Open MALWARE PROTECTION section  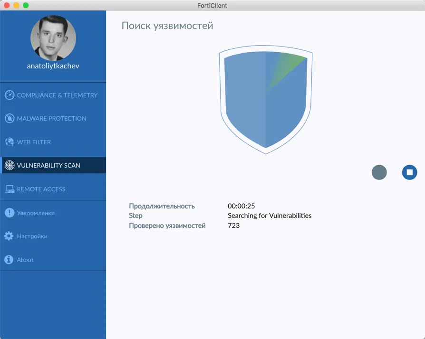pos(53,118)
